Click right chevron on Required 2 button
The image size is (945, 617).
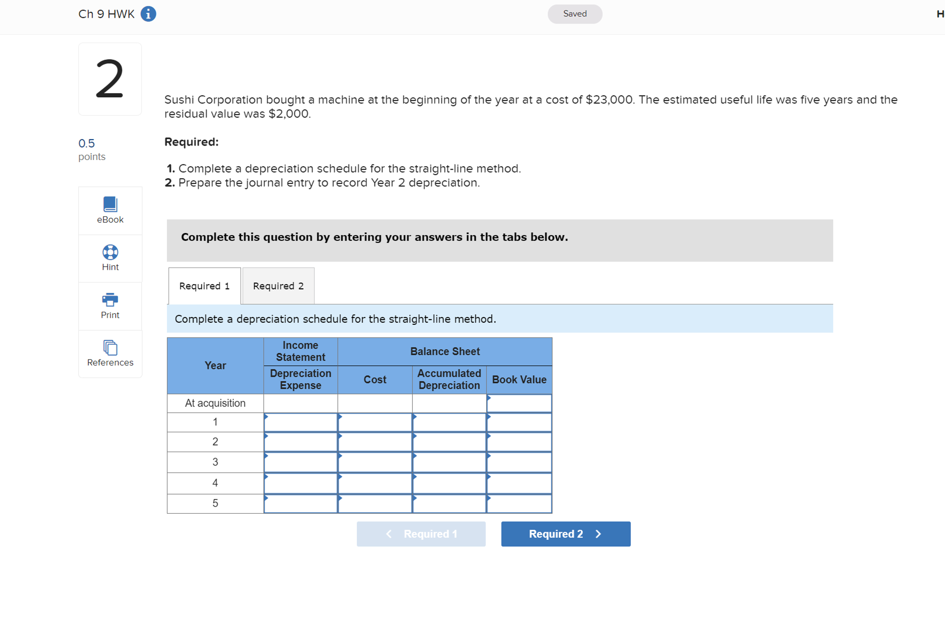pos(598,534)
